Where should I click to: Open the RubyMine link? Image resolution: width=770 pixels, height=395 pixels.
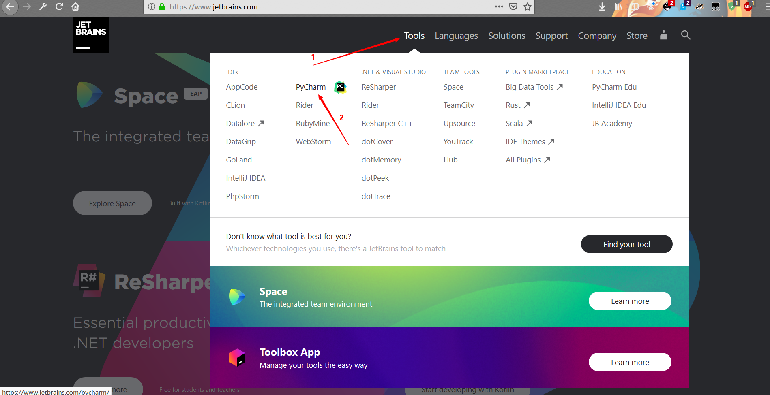point(313,123)
